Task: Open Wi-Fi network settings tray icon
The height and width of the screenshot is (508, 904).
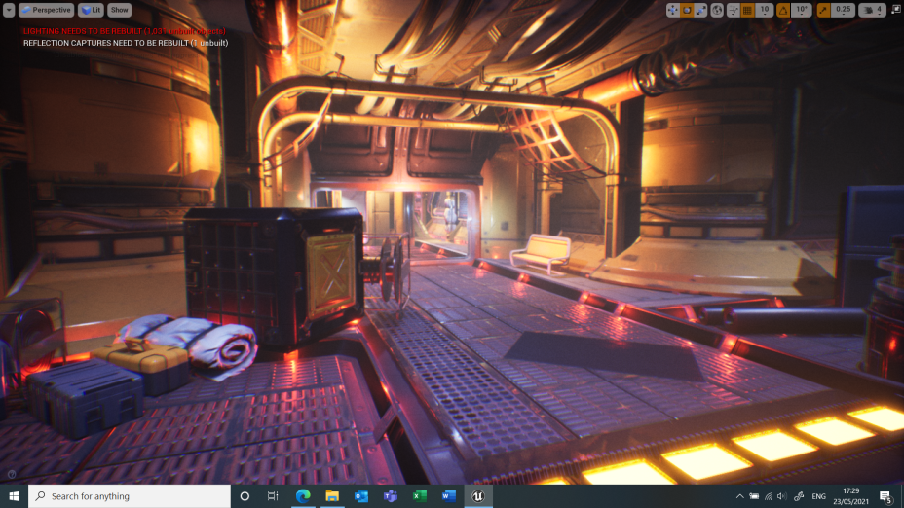Action: [x=769, y=496]
